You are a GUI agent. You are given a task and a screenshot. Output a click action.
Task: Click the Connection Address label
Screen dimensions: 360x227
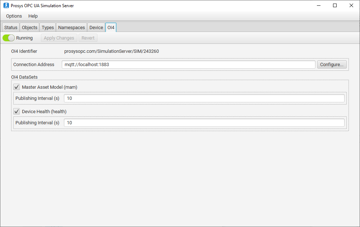34,65
